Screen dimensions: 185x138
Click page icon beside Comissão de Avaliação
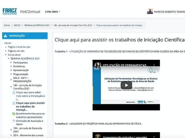click(x=14, y=121)
